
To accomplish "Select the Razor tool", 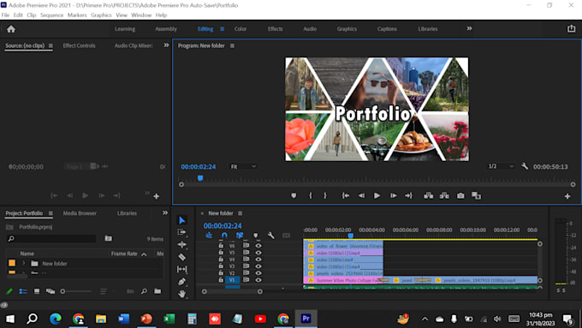I will (181, 257).
